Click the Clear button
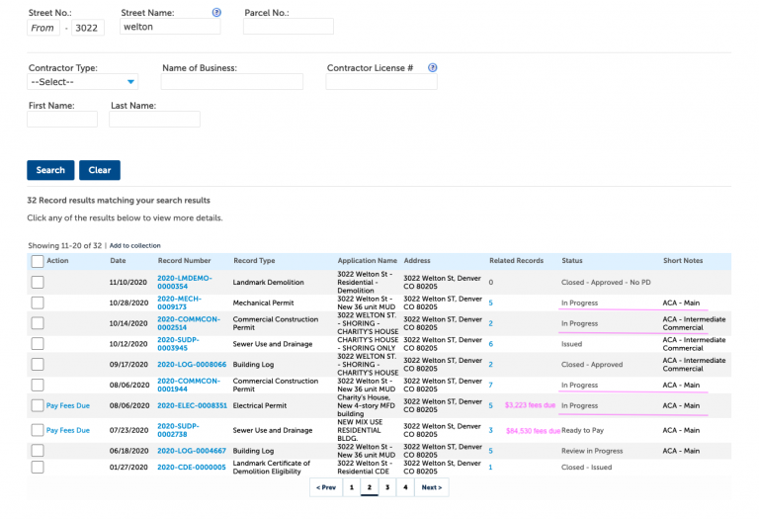Screen dimensions: 759x519 (x=99, y=170)
